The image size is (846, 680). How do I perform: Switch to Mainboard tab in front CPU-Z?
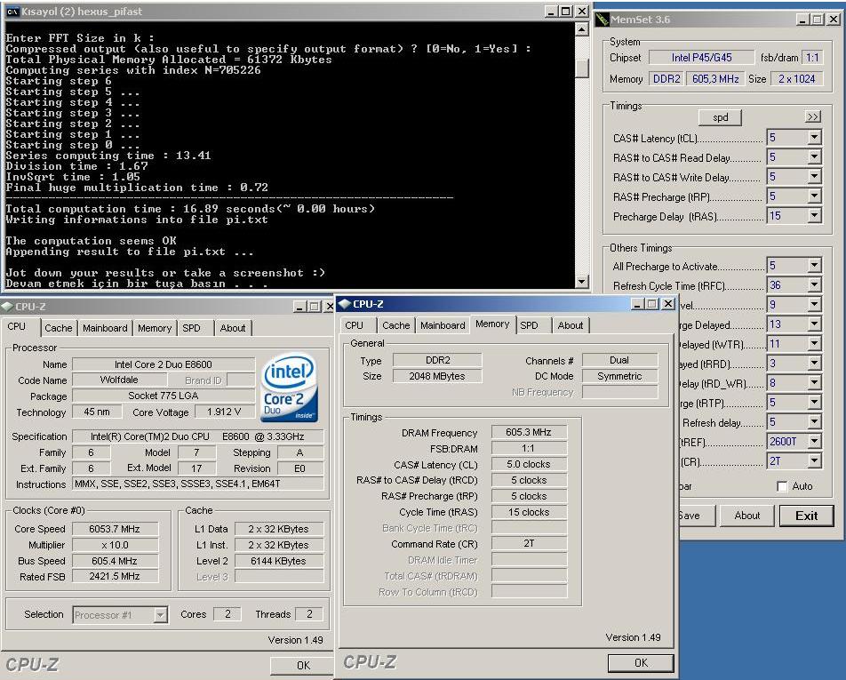coord(443,325)
